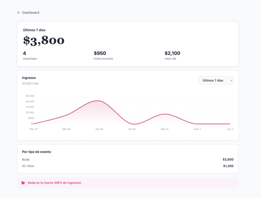
Task: Click the smaller revenue peak above Sáb 31
Action: click(x=165, y=114)
